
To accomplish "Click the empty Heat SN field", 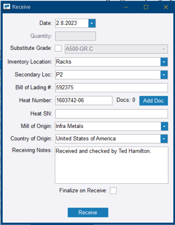I will pos(112,114).
